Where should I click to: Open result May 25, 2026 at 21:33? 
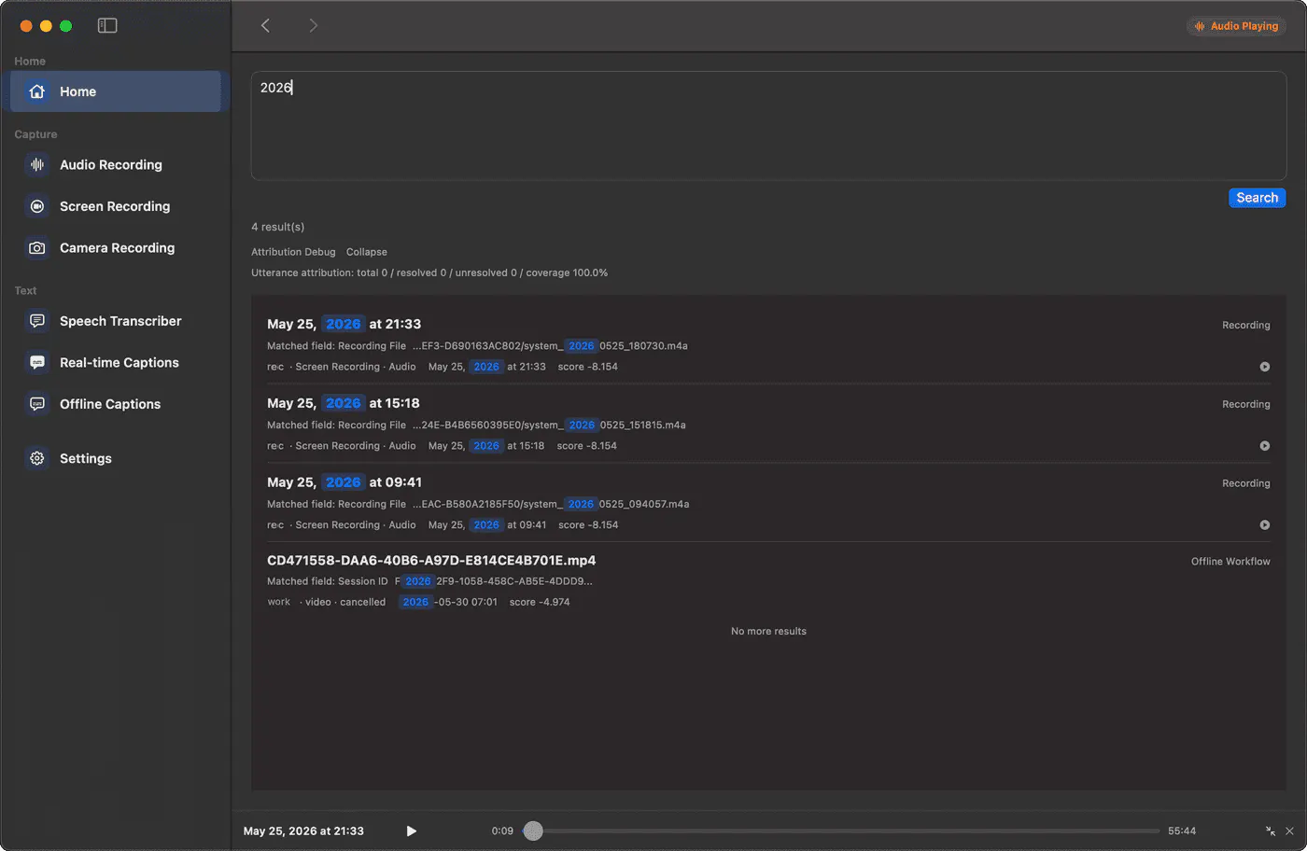(x=768, y=344)
